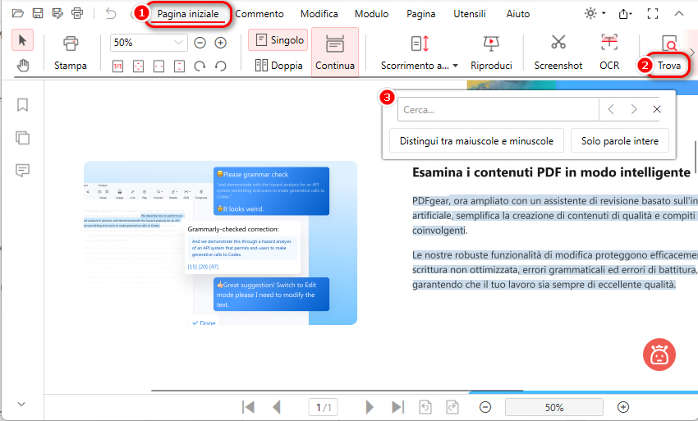Click the previous view icon in bottom bar

pos(425,407)
